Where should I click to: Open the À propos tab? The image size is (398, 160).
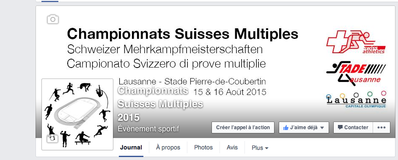(168, 147)
